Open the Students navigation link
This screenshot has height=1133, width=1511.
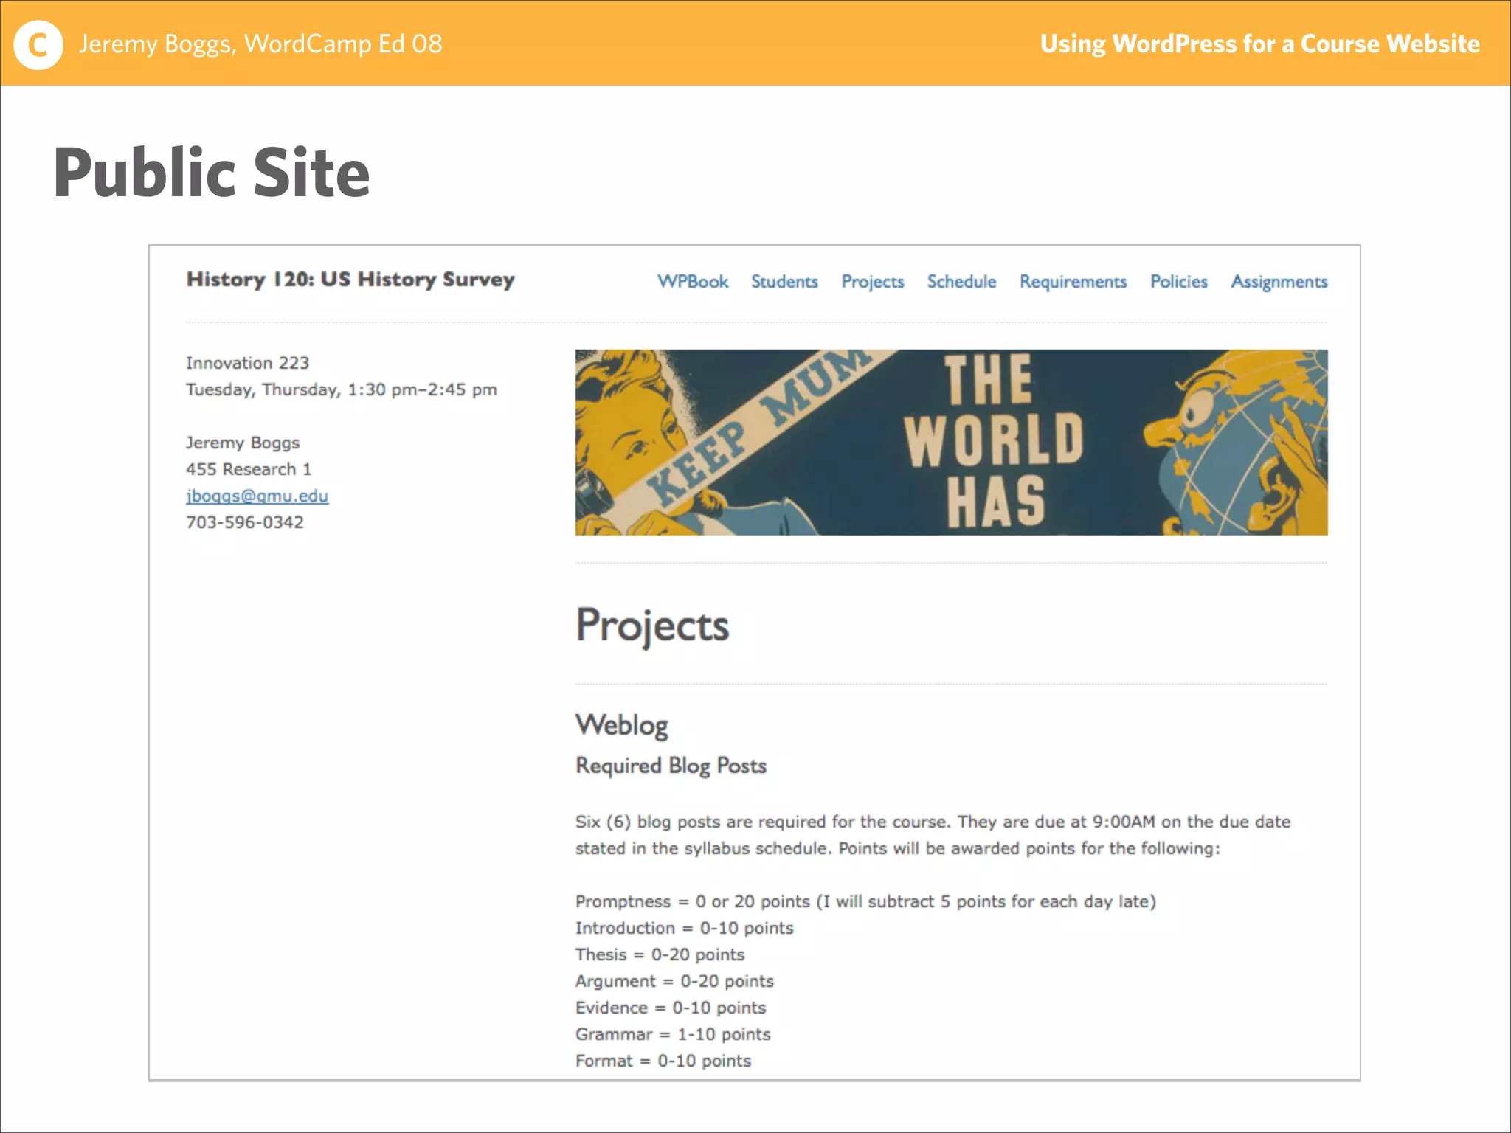[x=784, y=282]
